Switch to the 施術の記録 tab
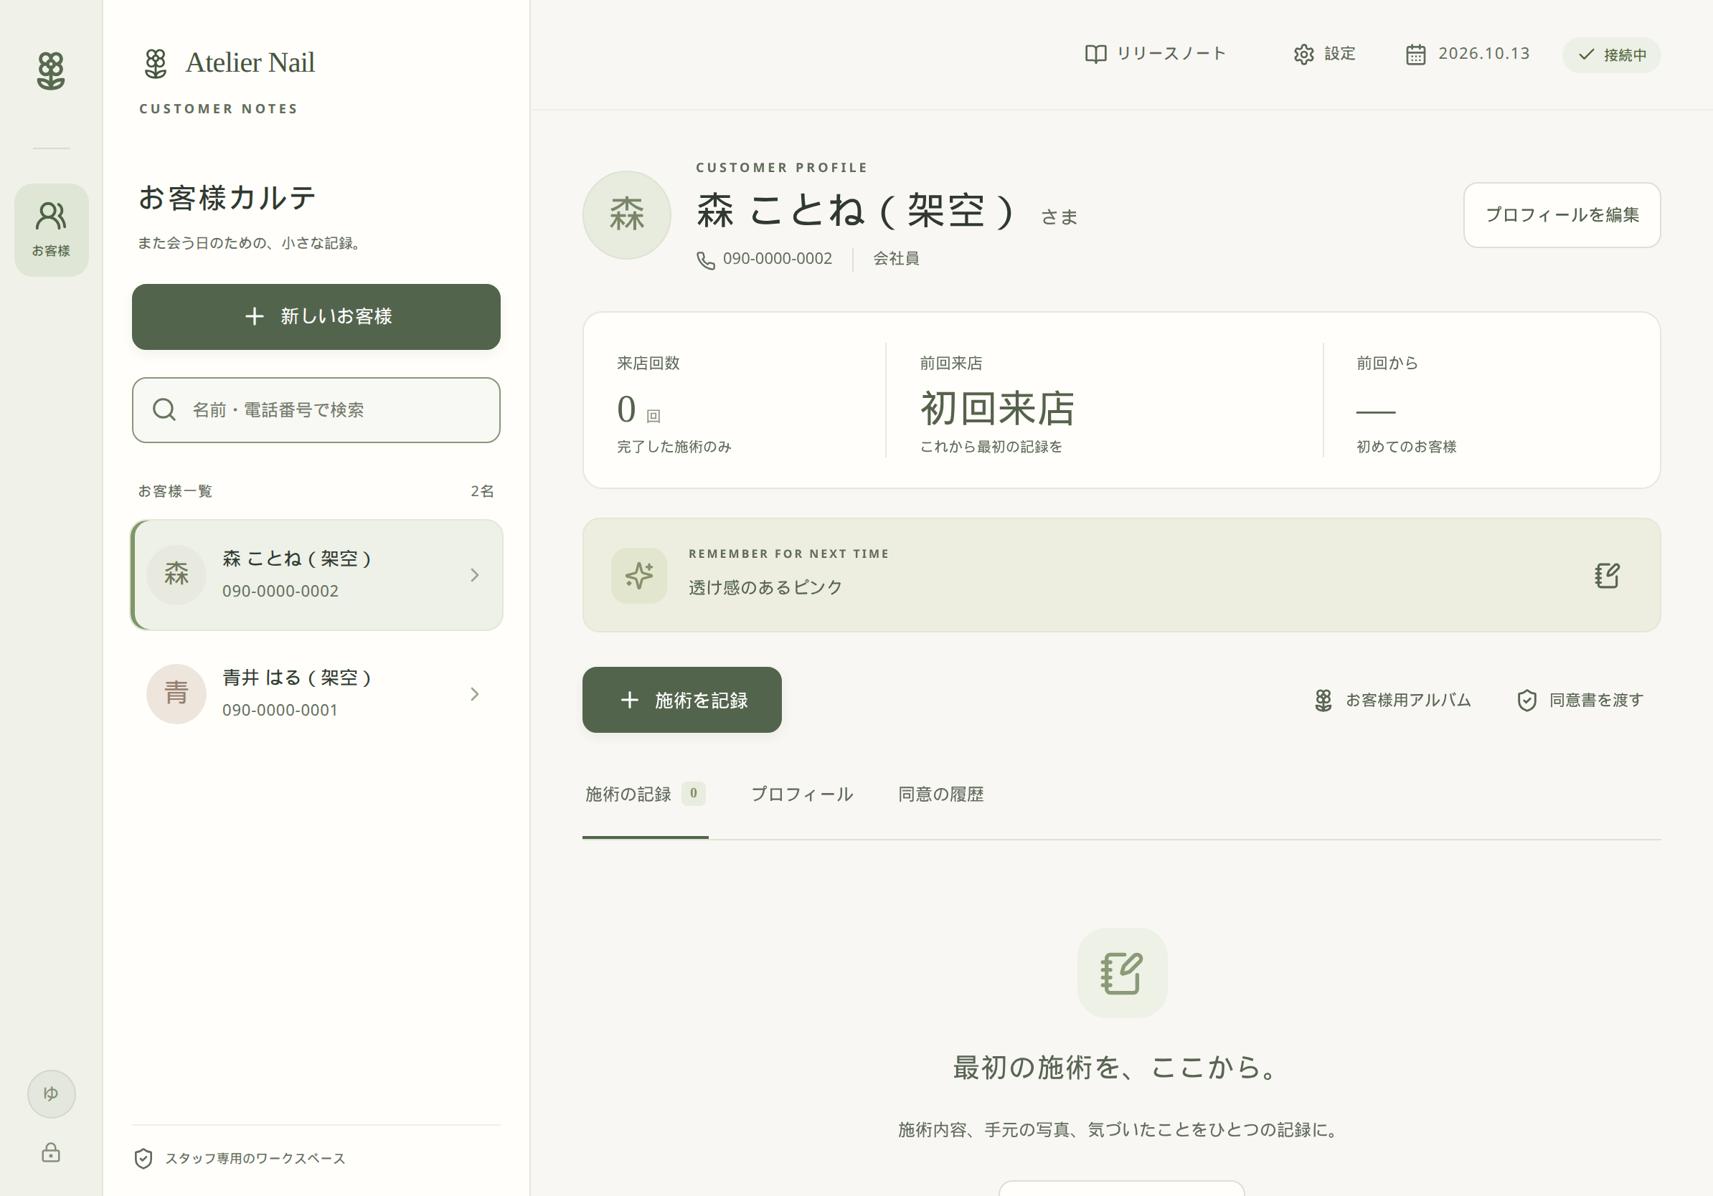This screenshot has height=1196, width=1713. 645,794
